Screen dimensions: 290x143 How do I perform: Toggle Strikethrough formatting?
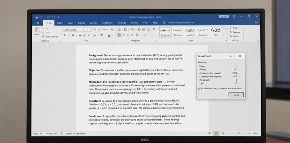[x=80, y=35]
